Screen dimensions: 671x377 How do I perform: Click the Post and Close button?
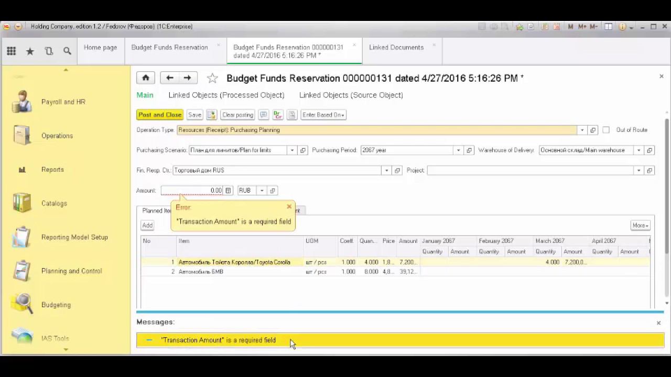pyautogui.click(x=159, y=115)
